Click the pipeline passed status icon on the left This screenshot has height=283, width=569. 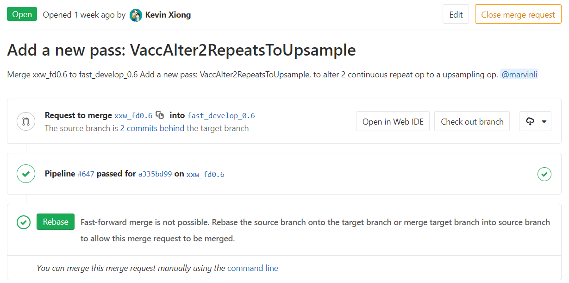[26, 174]
